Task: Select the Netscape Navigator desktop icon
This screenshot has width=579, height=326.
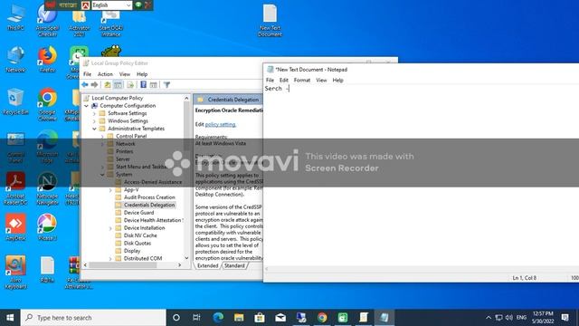Action: [47, 188]
